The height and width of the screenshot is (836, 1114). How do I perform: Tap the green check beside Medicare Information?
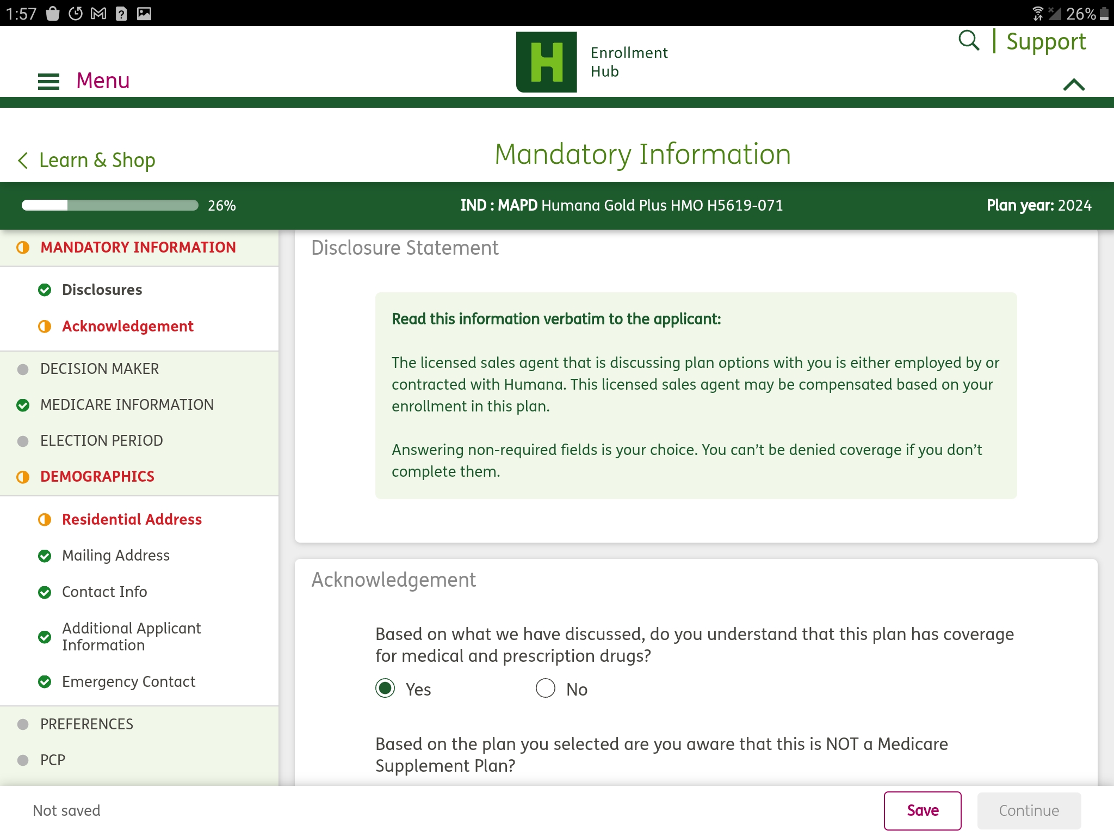point(23,405)
